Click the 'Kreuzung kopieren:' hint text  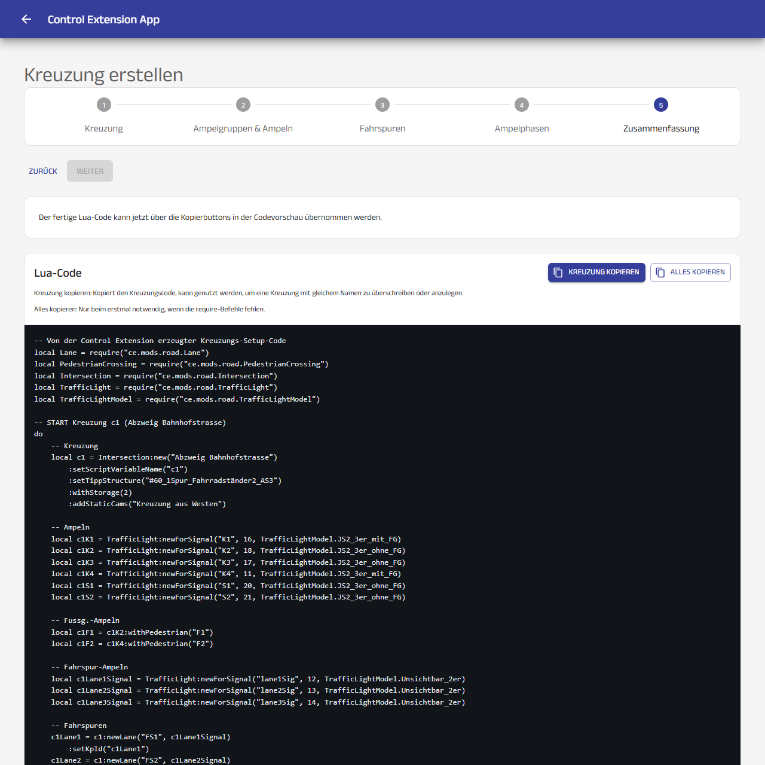click(x=249, y=293)
